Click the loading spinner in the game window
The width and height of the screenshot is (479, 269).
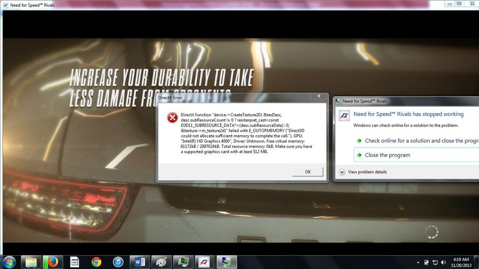click(431, 232)
